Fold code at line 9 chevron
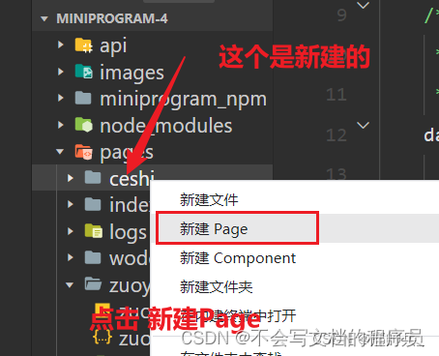The height and width of the screenshot is (356, 439). [x=364, y=5]
